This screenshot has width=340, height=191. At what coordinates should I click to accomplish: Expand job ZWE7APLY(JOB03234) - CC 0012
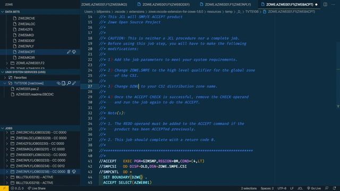pyautogui.click(x=7, y=166)
